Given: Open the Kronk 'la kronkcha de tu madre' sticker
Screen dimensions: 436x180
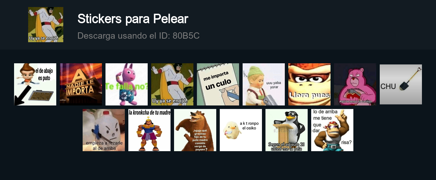Looking at the screenshot, I should [x=149, y=130].
